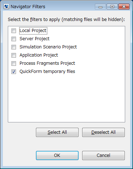Viewport: 133px width, 169px height.
Task: Select the QuickForm temporary files label
Action: tap(47, 72)
